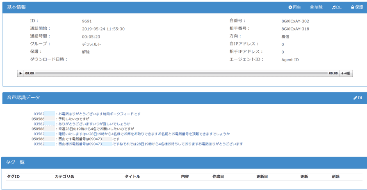The image size is (367, 190).
Task: Click the タグID column header
Action: [x=13, y=177]
